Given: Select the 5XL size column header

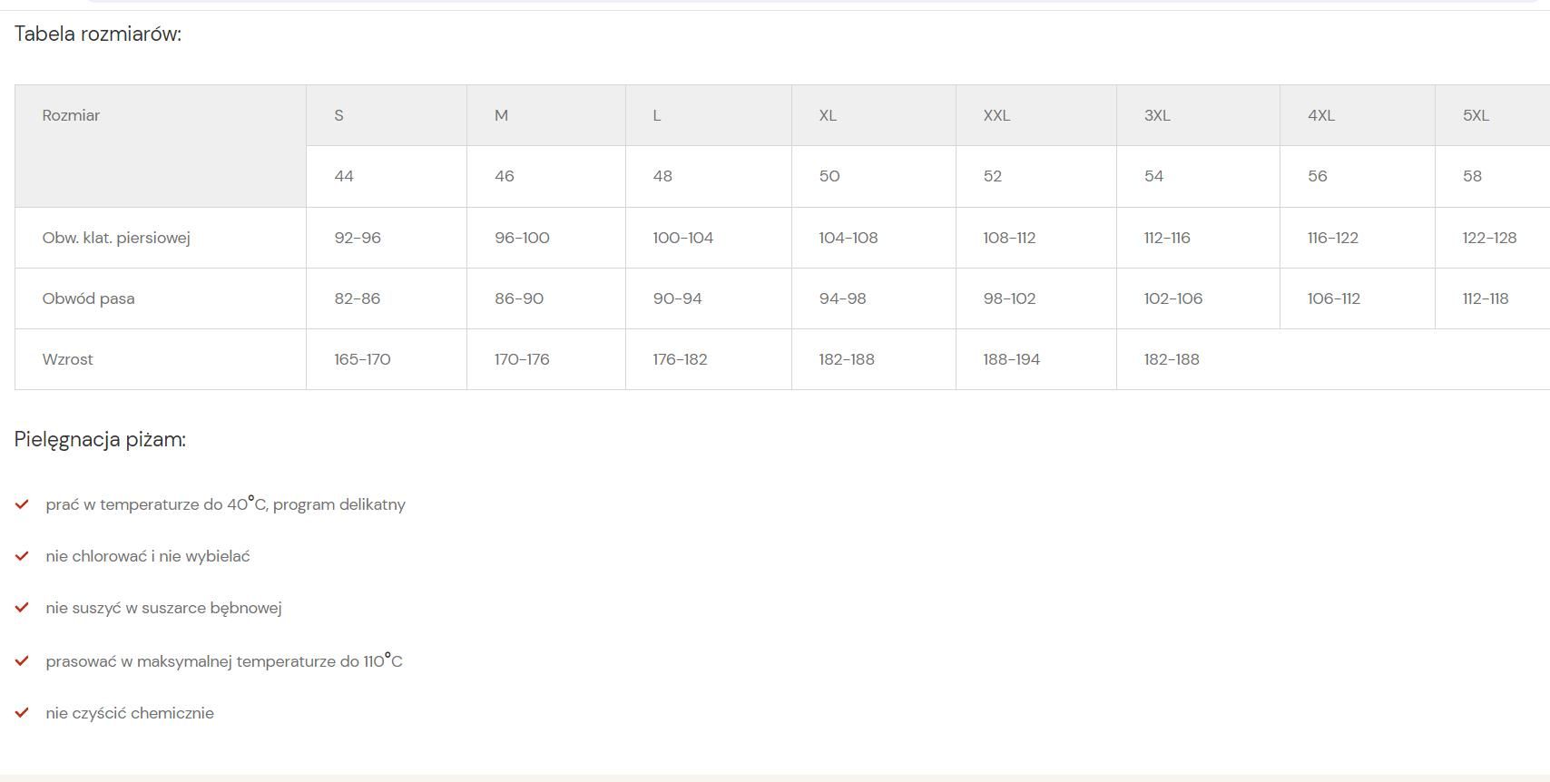Looking at the screenshot, I should click(x=1476, y=115).
